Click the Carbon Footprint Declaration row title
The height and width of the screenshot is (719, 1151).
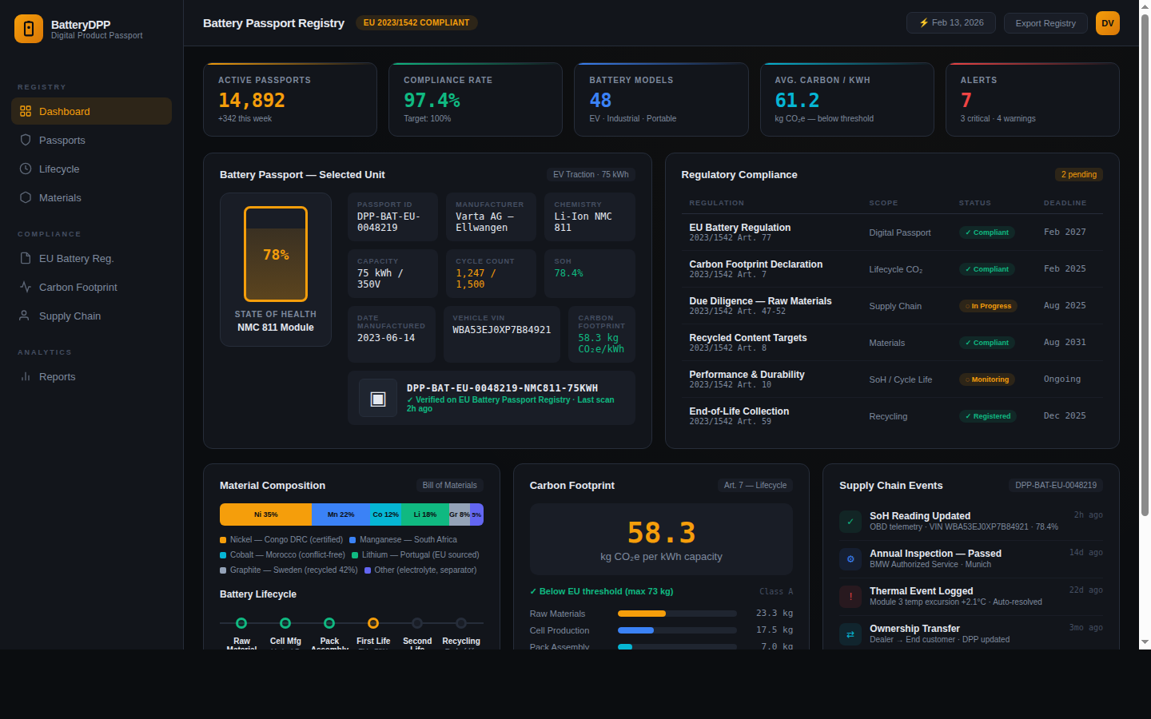tap(756, 264)
